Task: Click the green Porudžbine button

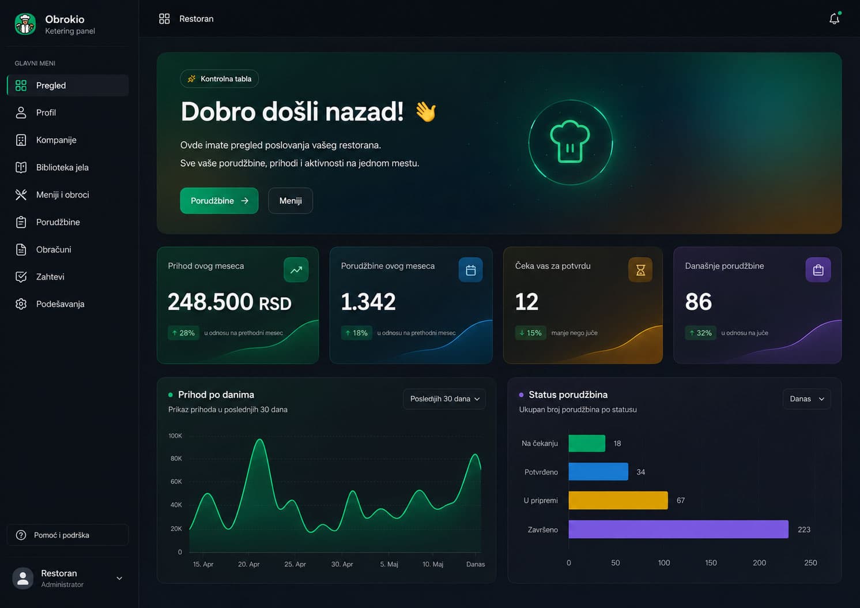Action: (219, 201)
